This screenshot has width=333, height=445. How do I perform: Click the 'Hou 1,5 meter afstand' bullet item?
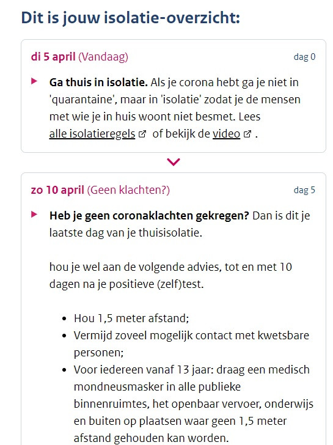click(131, 318)
